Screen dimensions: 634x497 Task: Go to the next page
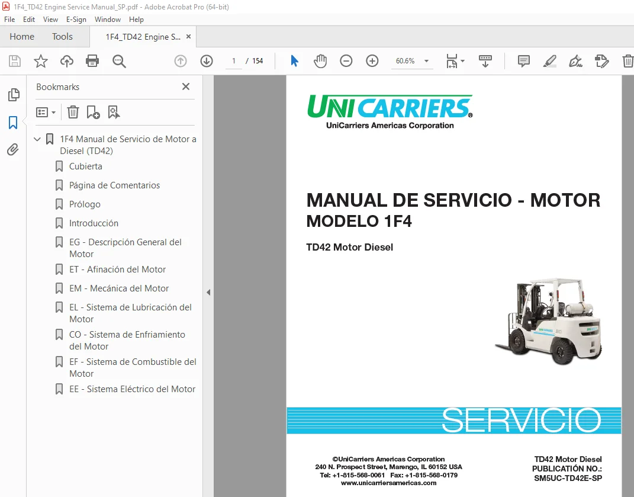coord(207,61)
